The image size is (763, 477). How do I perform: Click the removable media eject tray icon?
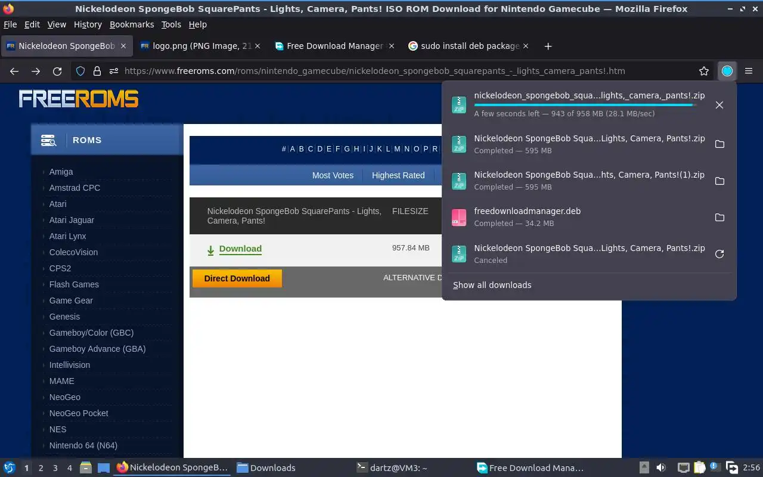point(644,468)
